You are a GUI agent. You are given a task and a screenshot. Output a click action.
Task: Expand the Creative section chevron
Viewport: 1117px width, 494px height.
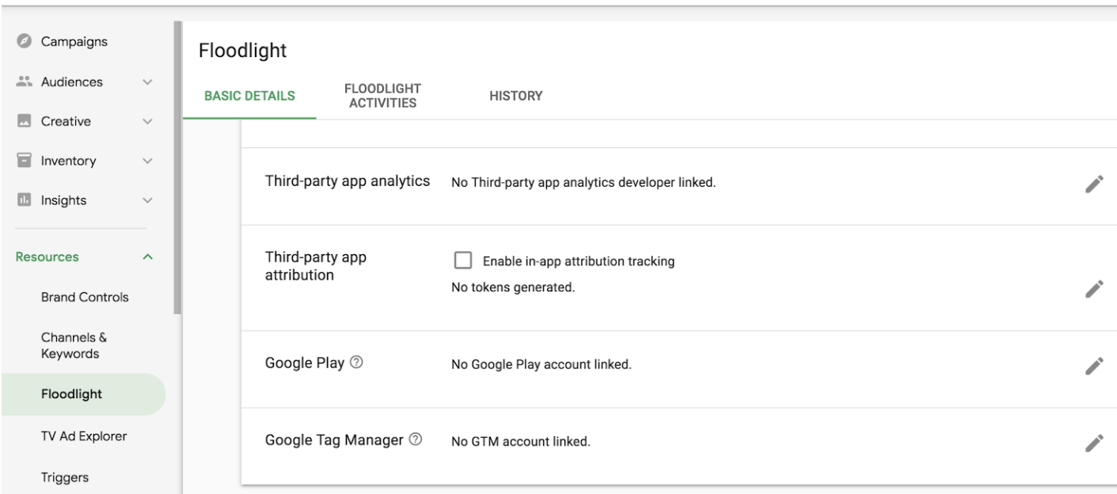(146, 122)
